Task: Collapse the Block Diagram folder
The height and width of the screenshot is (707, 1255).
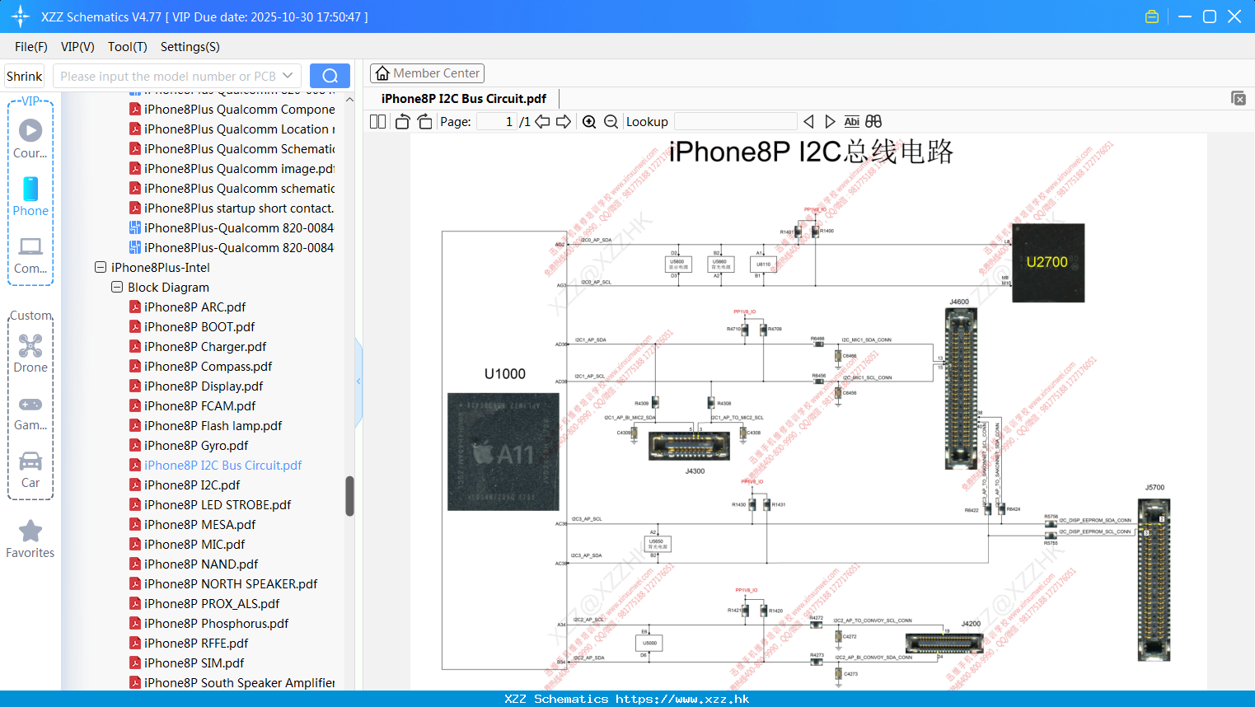Action: pyautogui.click(x=117, y=287)
